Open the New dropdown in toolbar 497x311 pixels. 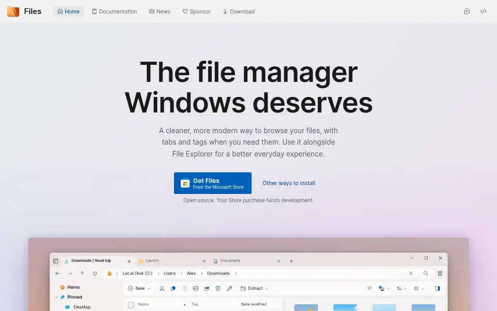pos(139,289)
